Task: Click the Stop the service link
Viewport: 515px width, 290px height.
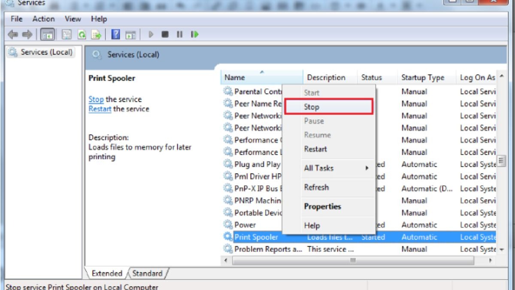Action: [96, 99]
